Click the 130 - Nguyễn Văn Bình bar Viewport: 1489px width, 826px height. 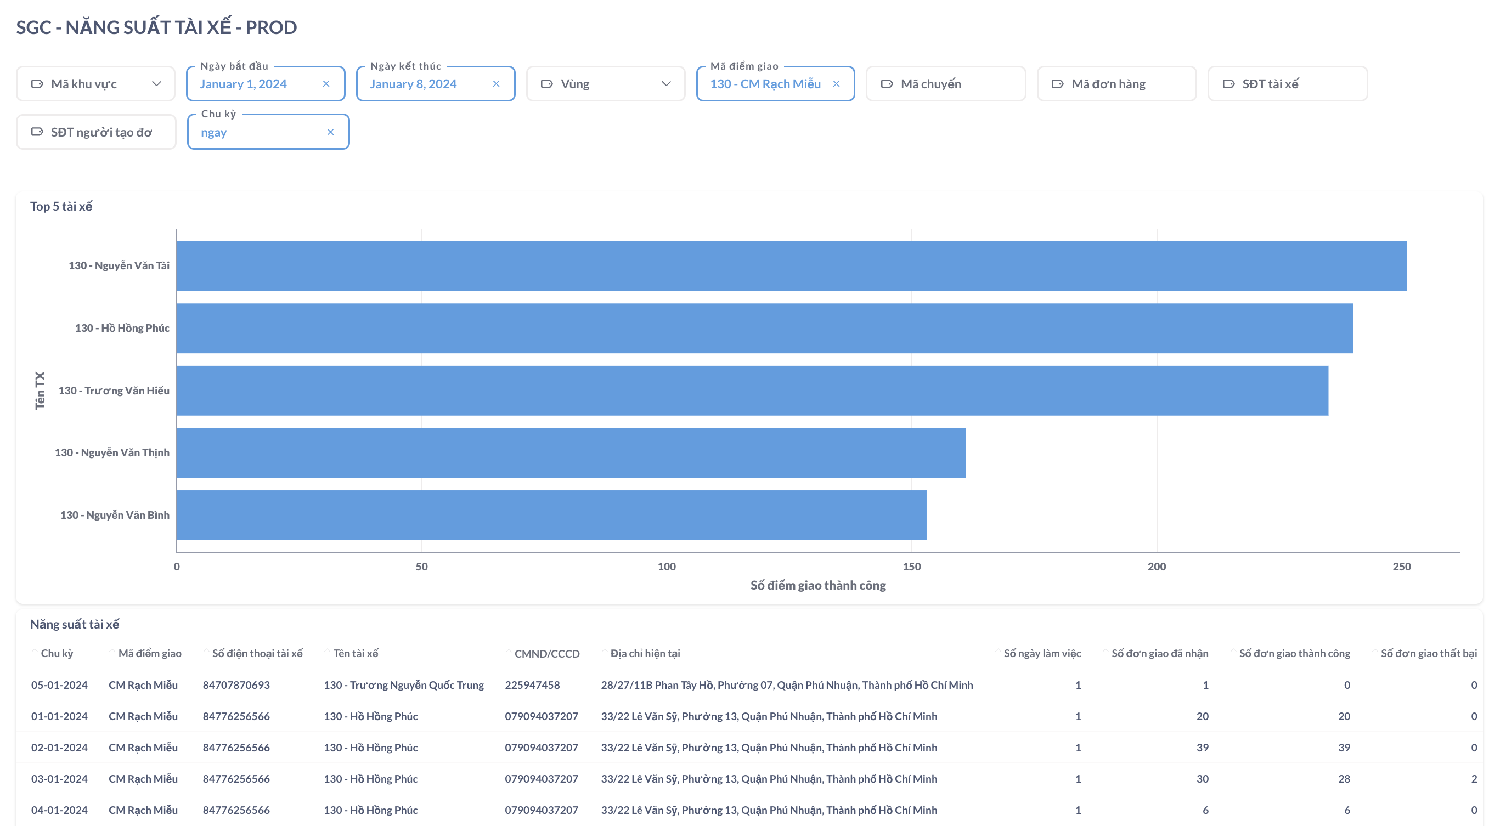pos(551,516)
